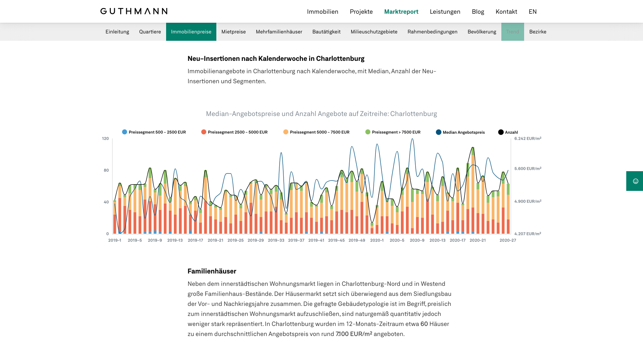Hide the black Anzahl series
643x342 pixels.
coord(501,132)
